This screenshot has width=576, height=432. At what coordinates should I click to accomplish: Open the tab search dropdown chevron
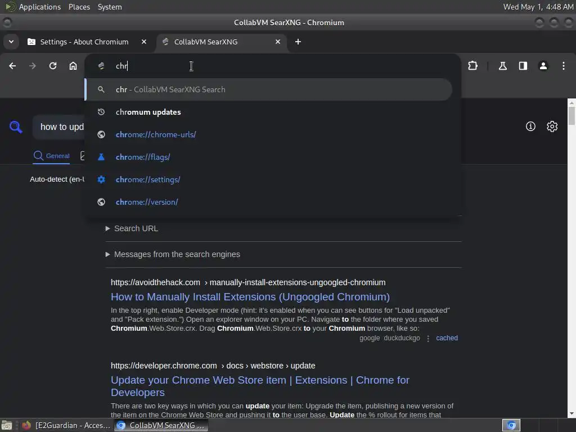pyautogui.click(x=11, y=42)
